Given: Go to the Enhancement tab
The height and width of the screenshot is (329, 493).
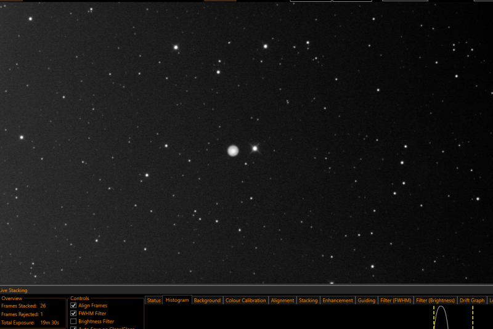Looking at the screenshot, I should coord(338,301).
